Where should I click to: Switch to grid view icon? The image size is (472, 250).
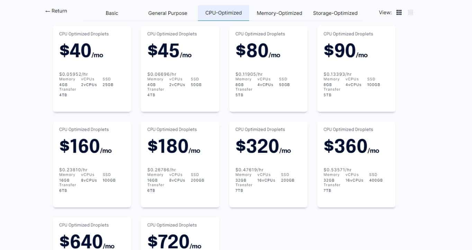pyautogui.click(x=399, y=12)
